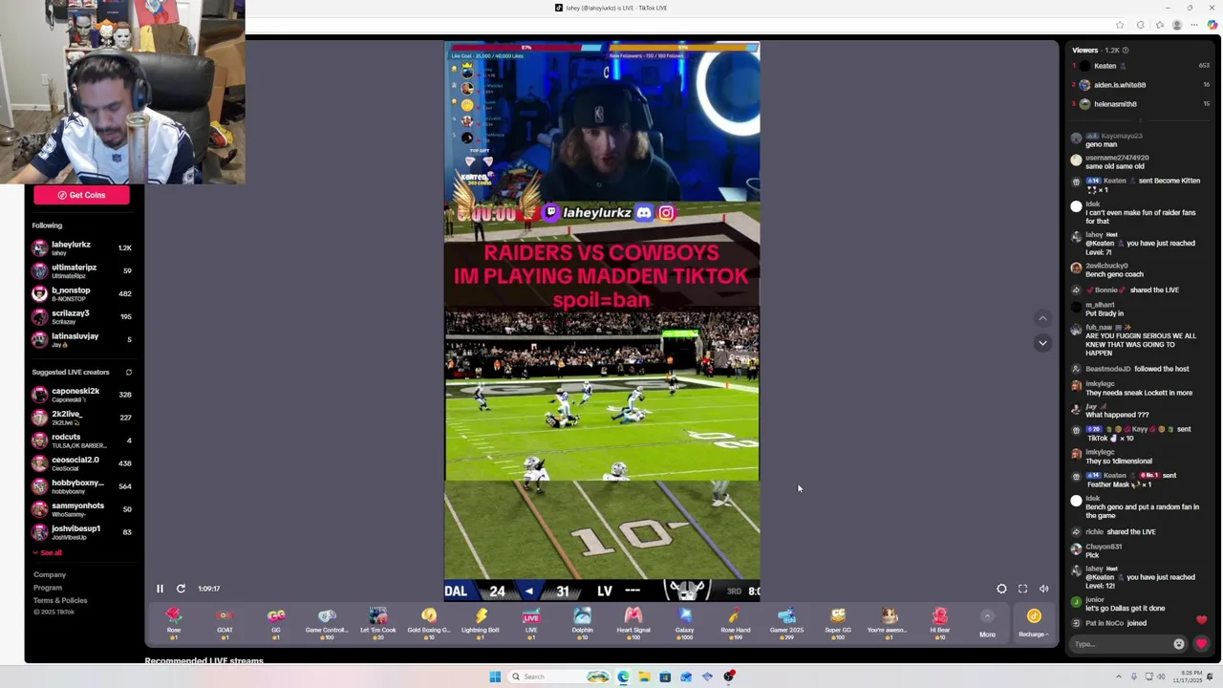Send the Rose gift
This screenshot has width=1223, height=688.
[x=174, y=621]
